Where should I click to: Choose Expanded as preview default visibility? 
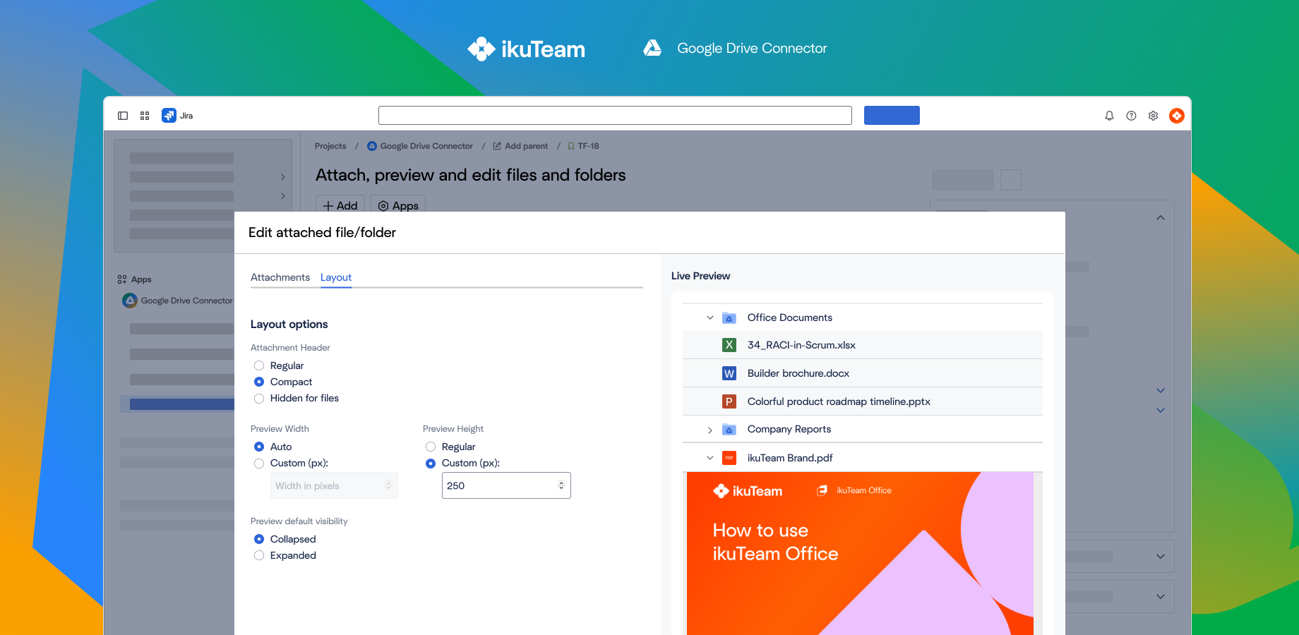(259, 555)
